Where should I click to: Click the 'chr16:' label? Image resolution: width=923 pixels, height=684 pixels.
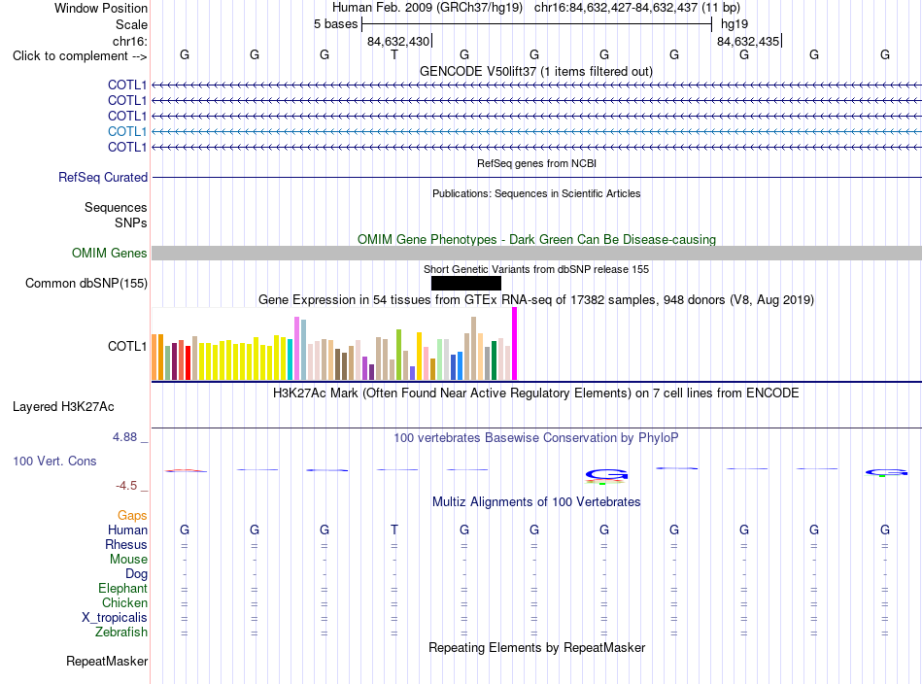130,41
